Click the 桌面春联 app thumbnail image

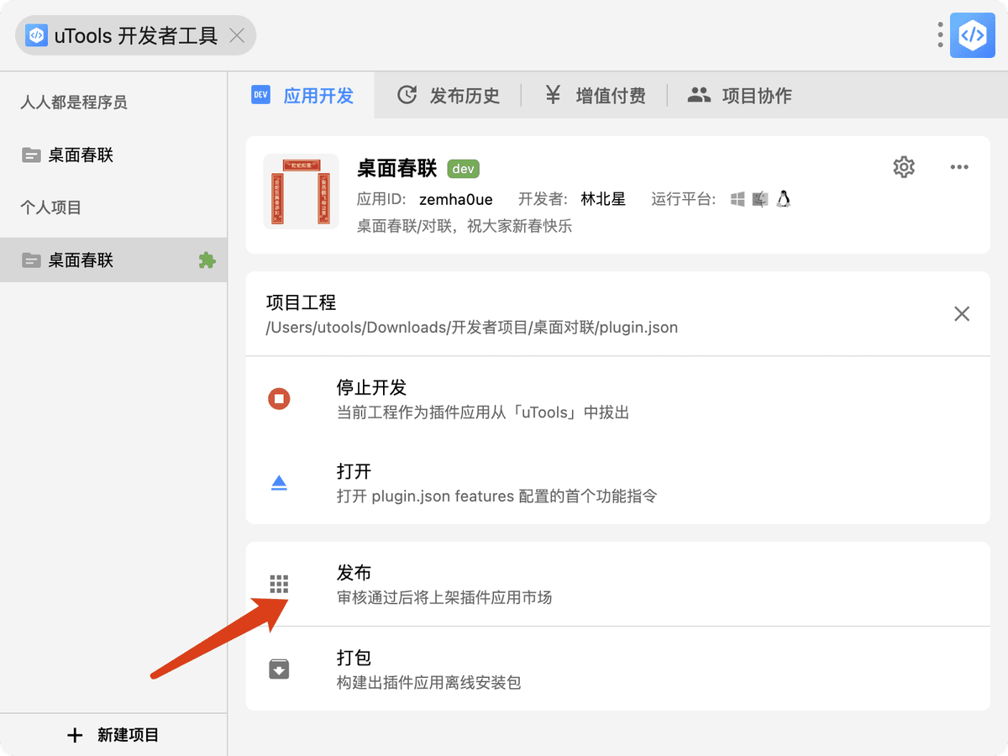[x=301, y=192]
